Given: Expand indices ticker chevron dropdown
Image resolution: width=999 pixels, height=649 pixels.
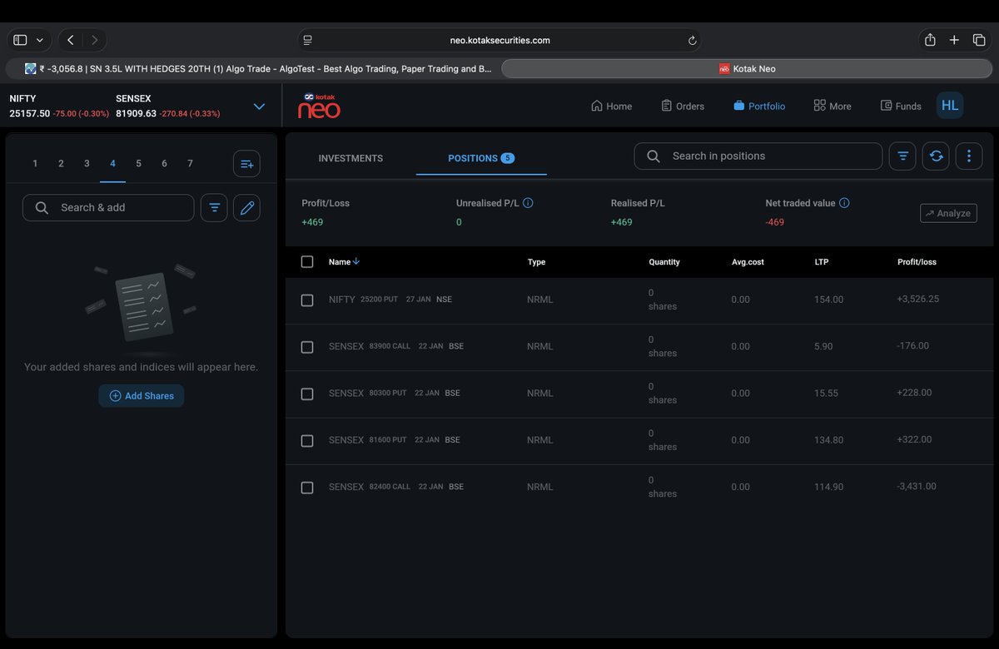Looking at the screenshot, I should (259, 107).
